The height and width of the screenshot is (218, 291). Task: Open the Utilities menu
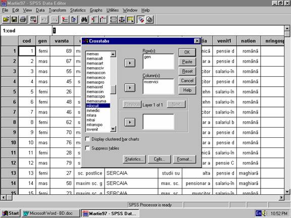coord(113,10)
